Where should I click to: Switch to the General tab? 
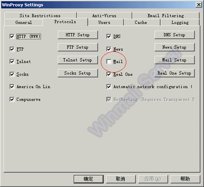pyautogui.click(x=24, y=22)
